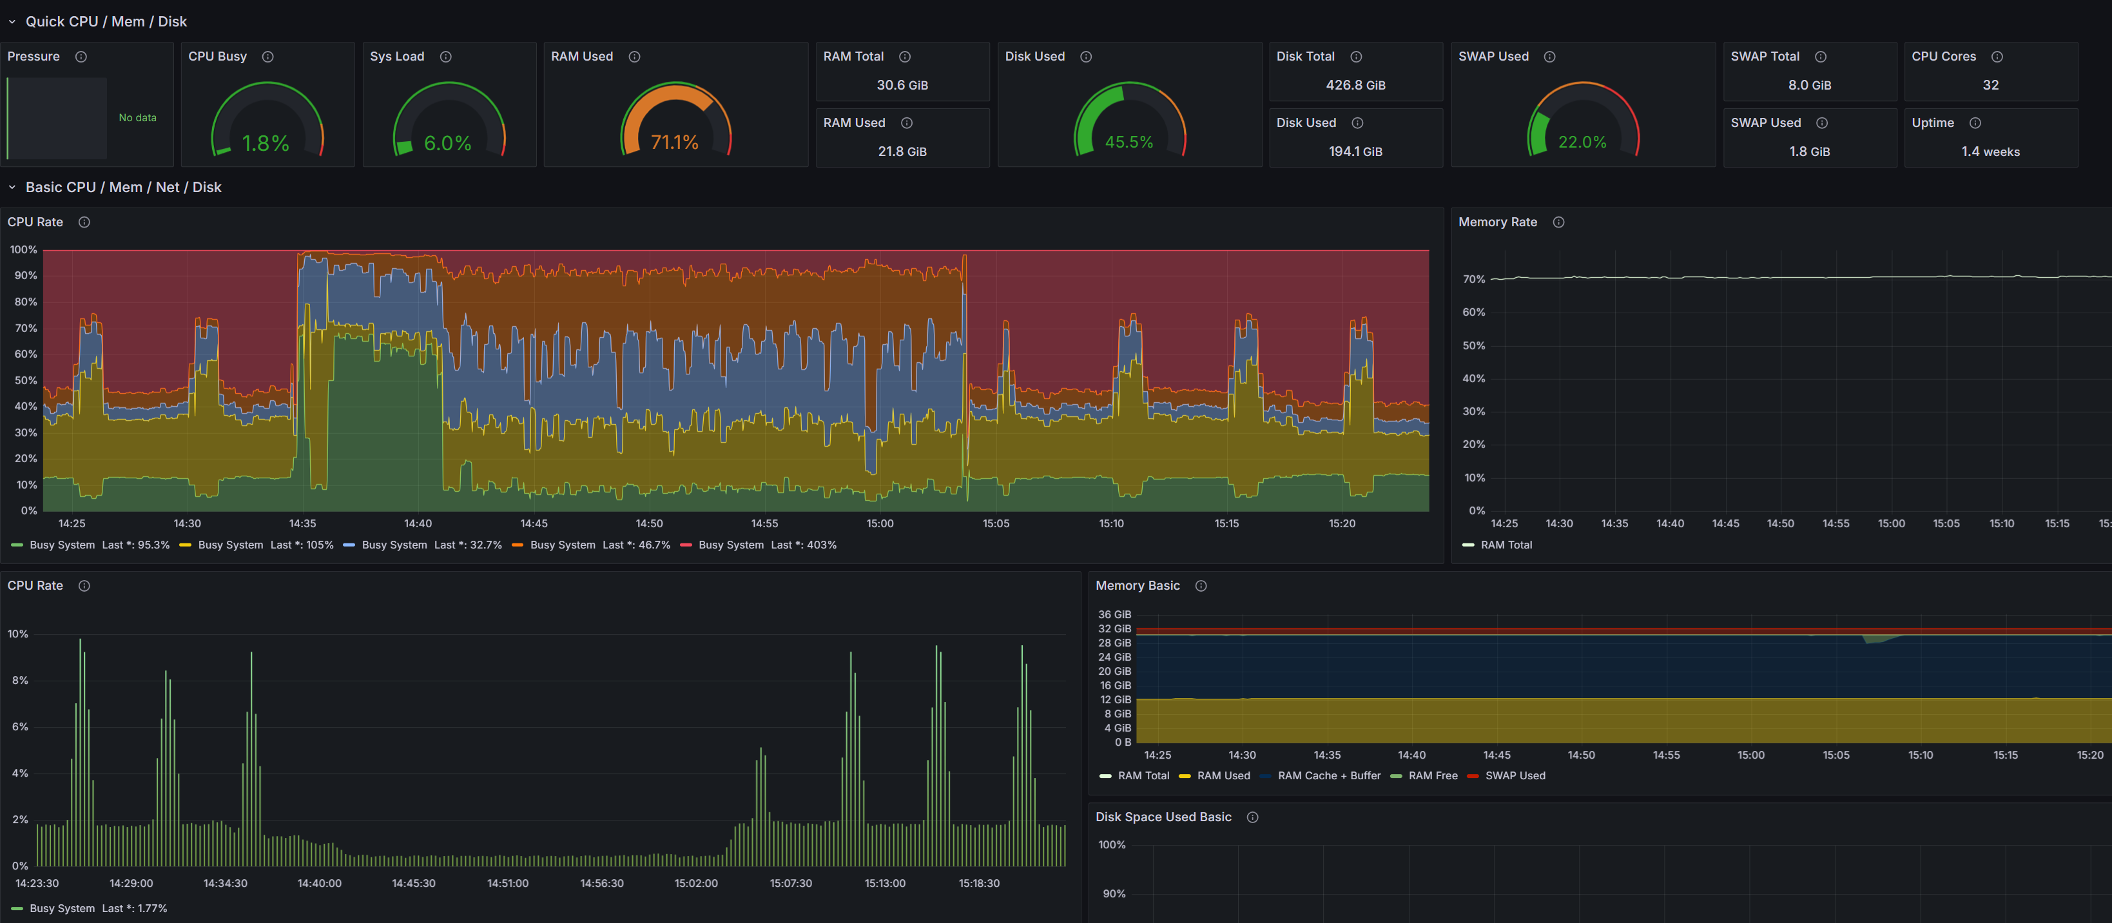
Task: Toggle RAM Free series in Memory Basic legend
Action: pos(1432,775)
